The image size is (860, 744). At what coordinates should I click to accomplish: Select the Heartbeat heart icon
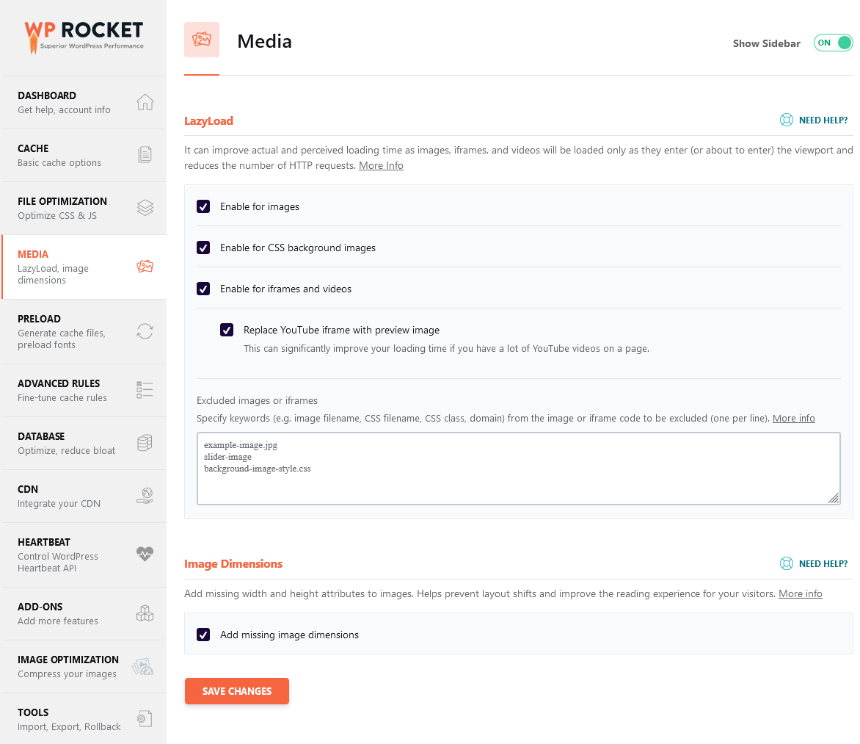pos(145,554)
